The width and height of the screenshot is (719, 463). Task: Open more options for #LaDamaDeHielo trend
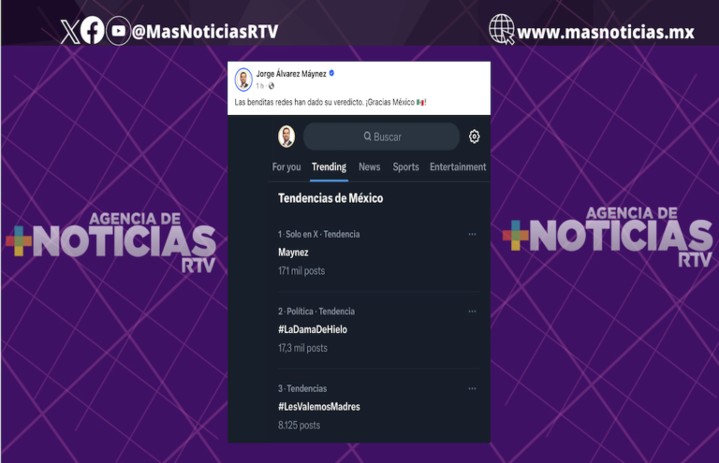472,311
